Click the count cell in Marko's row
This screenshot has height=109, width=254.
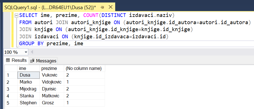85,82
